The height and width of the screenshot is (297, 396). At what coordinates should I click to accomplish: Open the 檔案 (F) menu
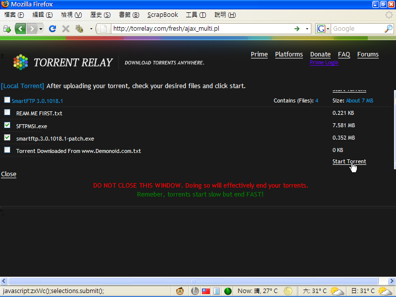[x=14, y=15]
